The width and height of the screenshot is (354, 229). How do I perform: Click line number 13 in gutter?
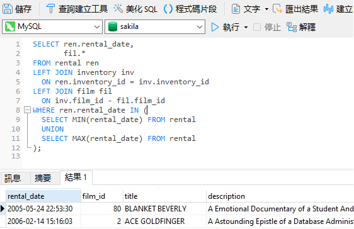pos(16,156)
